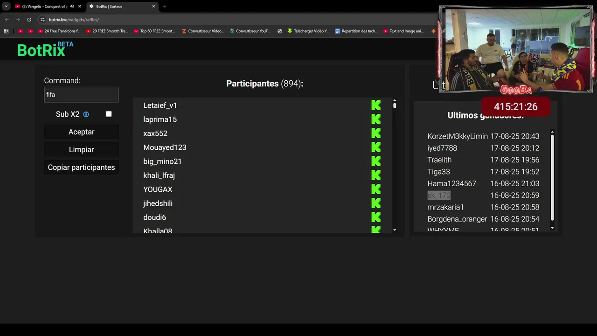Click the Copiar participantes button
Image resolution: width=597 pixels, height=336 pixels.
coord(82,168)
